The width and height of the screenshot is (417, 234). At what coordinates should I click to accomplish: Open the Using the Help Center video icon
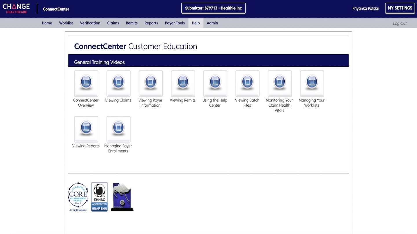click(215, 83)
